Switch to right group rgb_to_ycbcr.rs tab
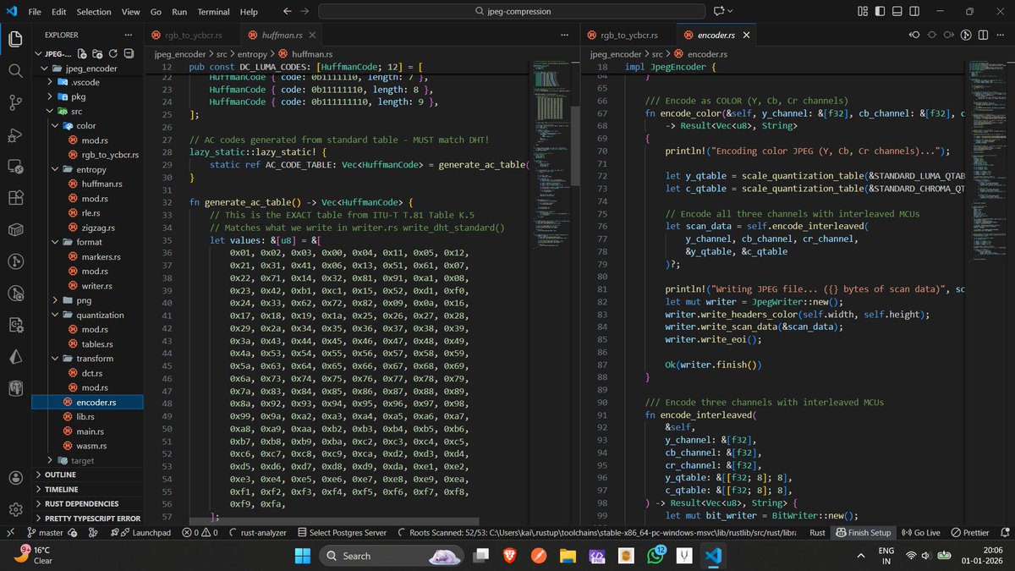This screenshot has height=571, width=1015. (628, 35)
